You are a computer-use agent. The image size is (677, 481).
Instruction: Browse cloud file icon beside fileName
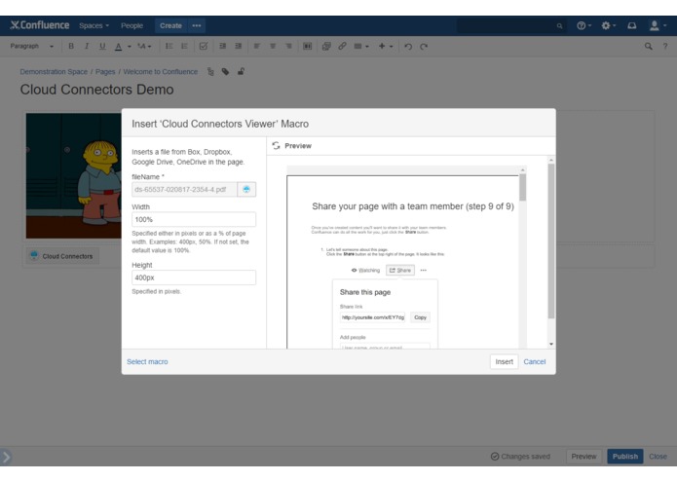(x=246, y=189)
